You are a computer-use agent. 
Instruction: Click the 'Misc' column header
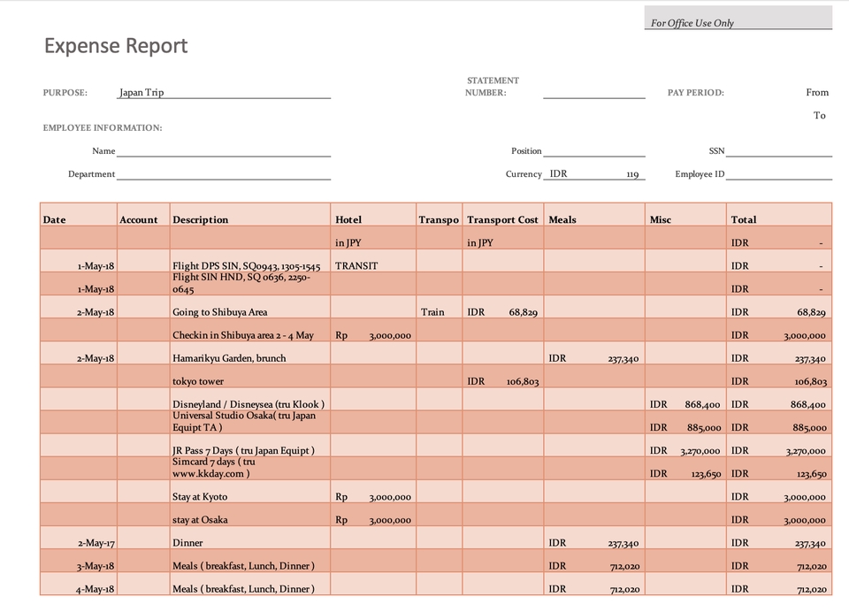pyautogui.click(x=685, y=215)
